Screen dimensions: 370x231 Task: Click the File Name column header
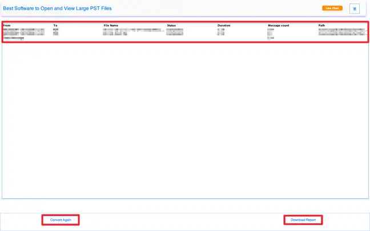[112, 26]
